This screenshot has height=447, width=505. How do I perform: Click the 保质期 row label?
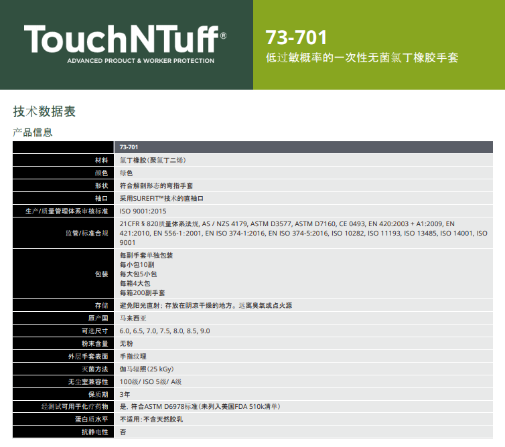pyautogui.click(x=98, y=394)
